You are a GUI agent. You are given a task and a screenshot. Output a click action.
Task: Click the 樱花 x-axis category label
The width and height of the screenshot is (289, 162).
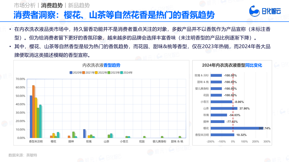(x=54, y=141)
